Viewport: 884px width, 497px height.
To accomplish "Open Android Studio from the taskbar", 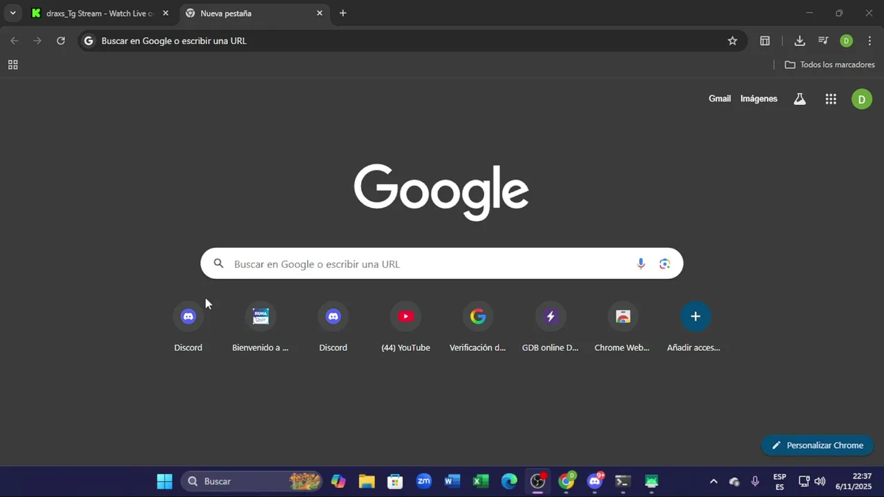I will pos(652,481).
